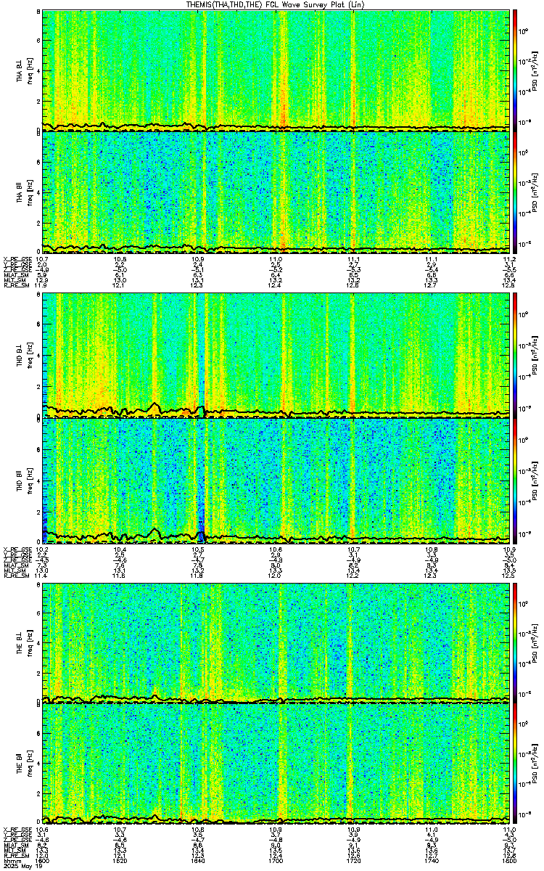Select the THA B⊥ spectrogram panel

point(276,70)
